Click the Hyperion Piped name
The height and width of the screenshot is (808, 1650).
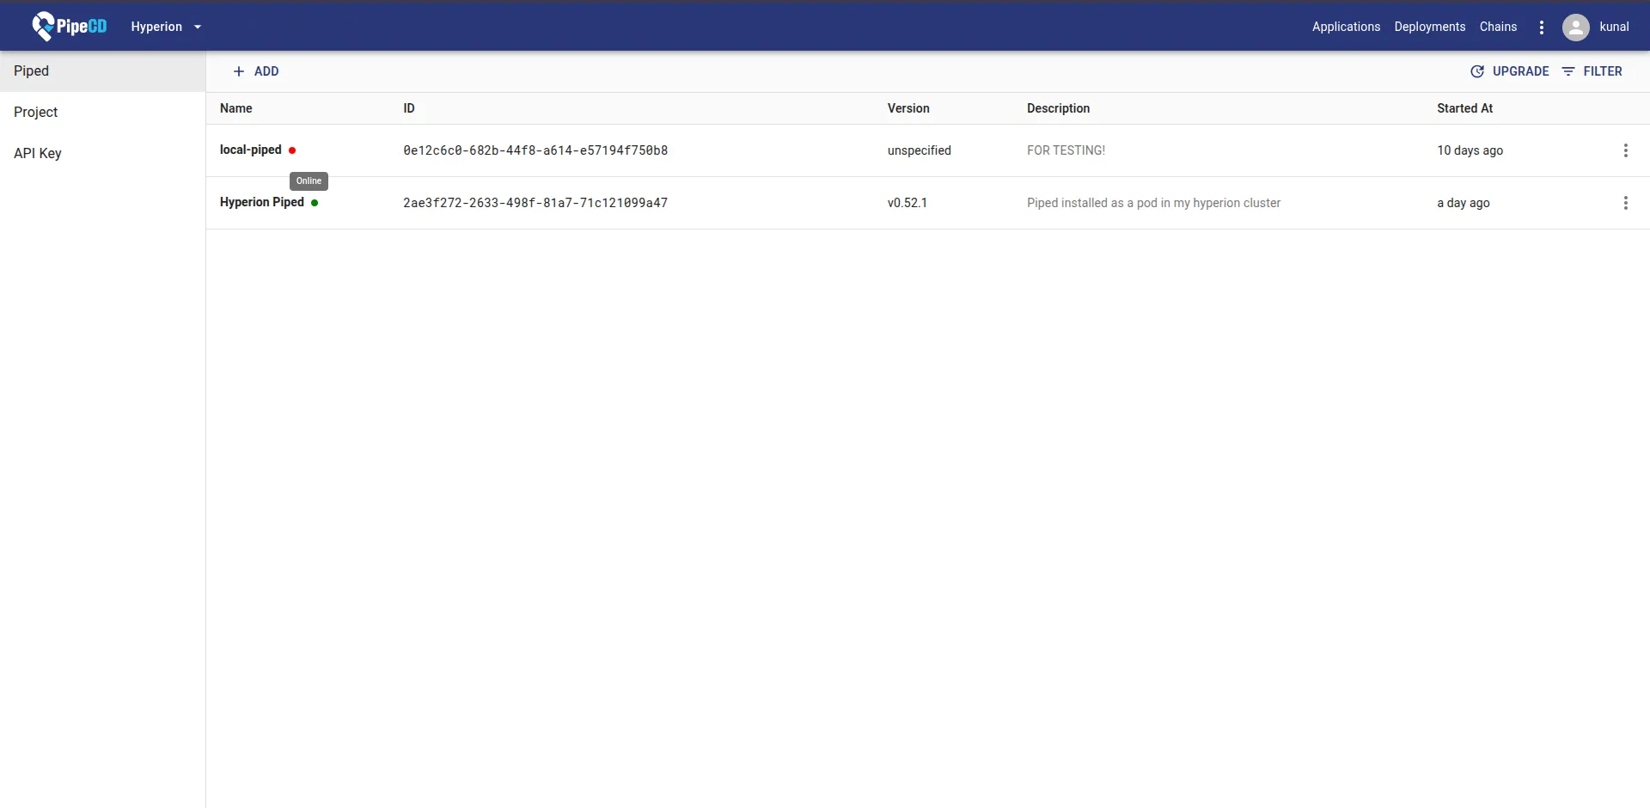[262, 202]
